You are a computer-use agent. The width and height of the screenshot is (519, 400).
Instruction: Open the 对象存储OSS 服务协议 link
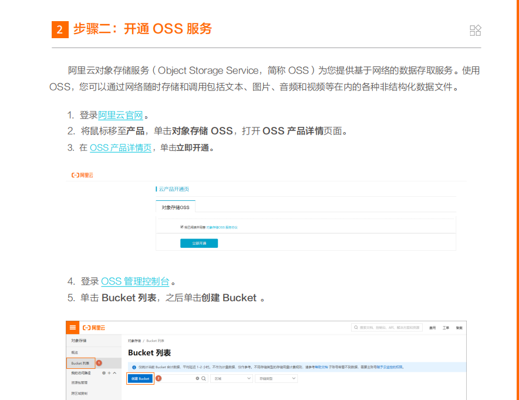(x=222, y=227)
